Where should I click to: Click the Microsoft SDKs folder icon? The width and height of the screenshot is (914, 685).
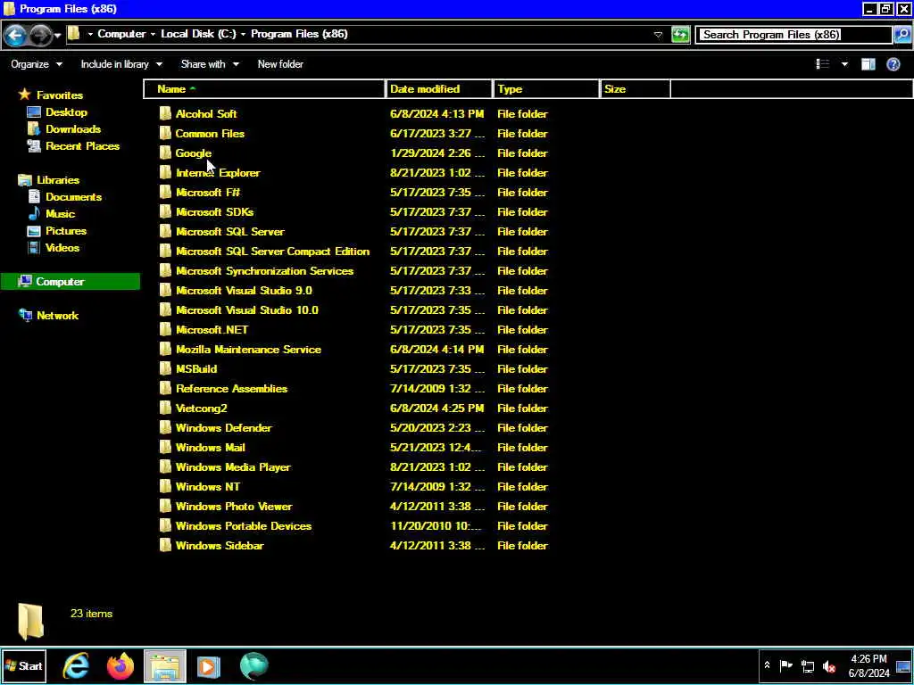165,212
